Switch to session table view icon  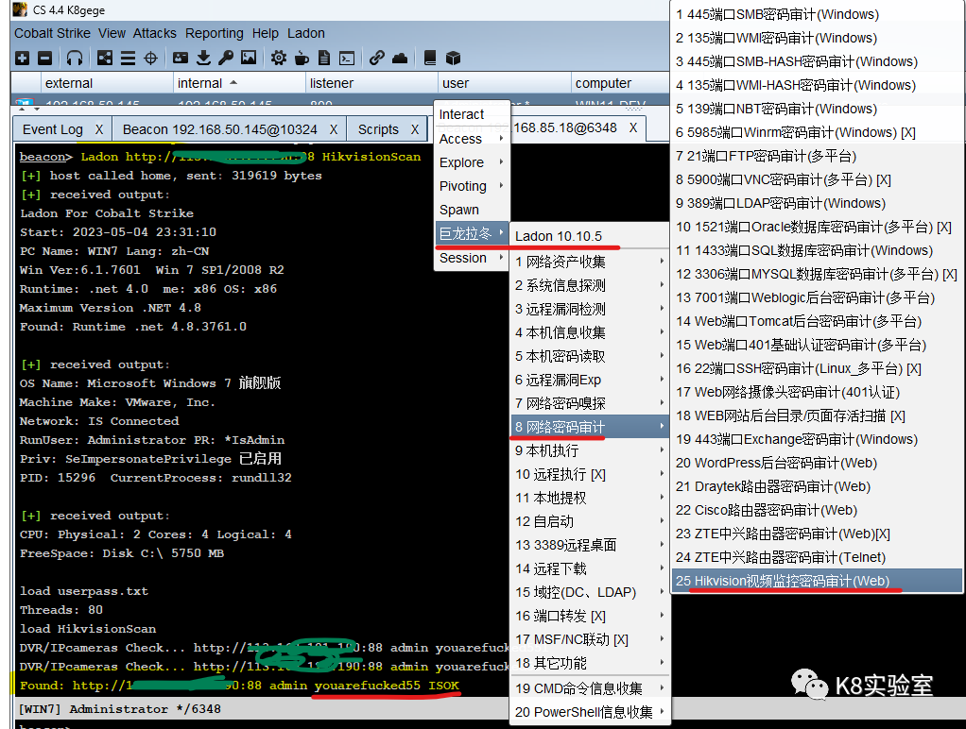(128, 58)
